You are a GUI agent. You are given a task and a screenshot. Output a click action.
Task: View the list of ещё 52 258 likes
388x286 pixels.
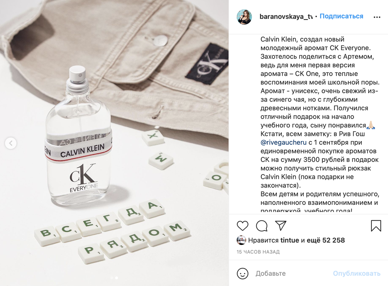pyautogui.click(x=326, y=240)
